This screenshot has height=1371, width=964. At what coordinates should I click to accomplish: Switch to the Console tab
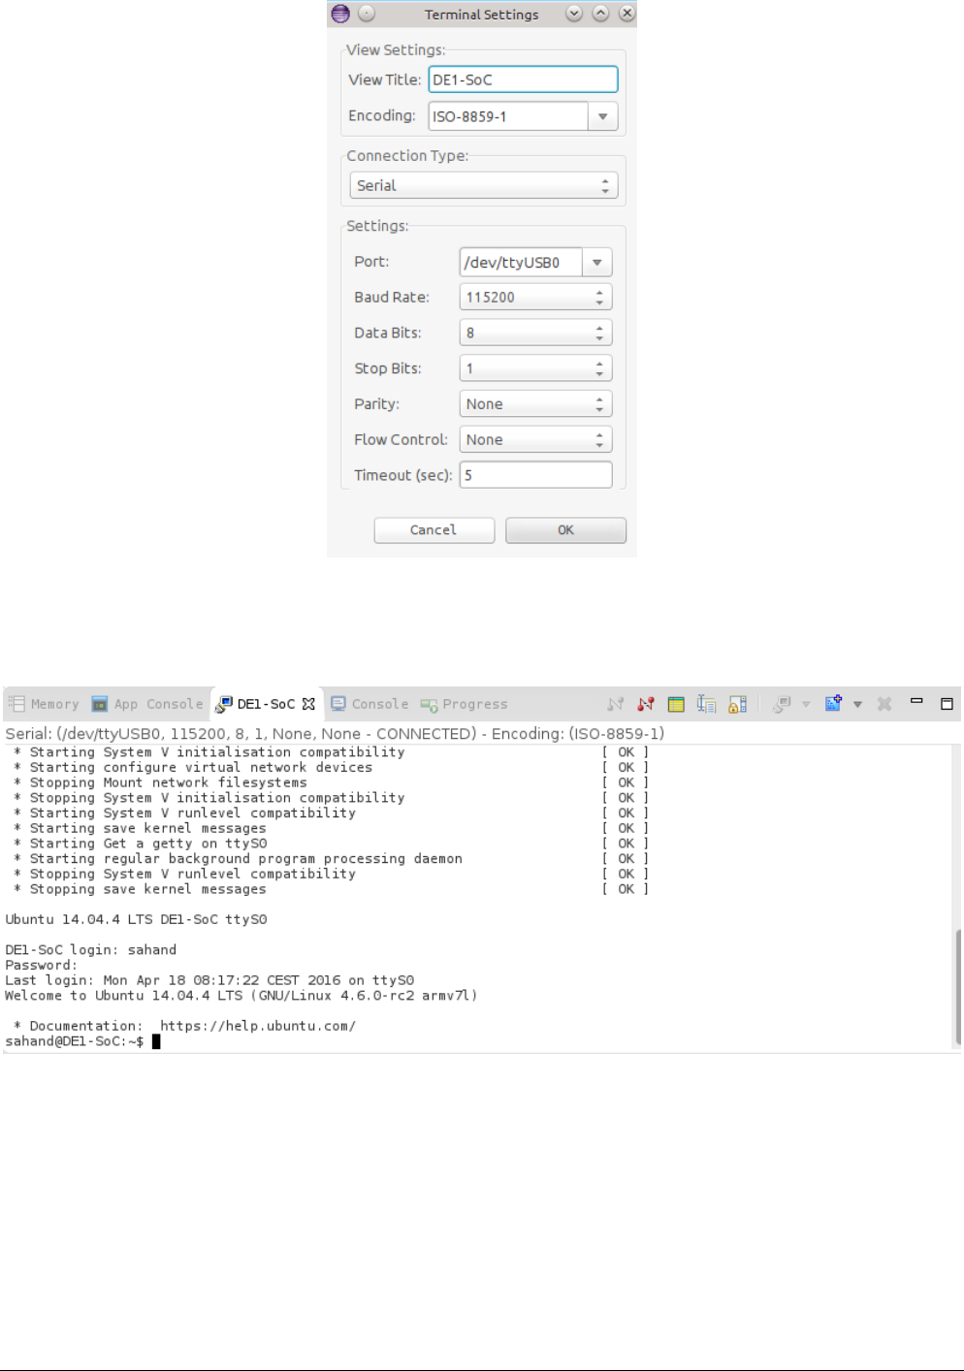(x=370, y=704)
